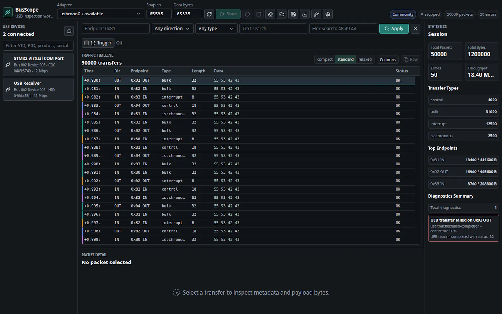Apply the traffic filters
Viewport: 502px width, 314px height.
394,29
